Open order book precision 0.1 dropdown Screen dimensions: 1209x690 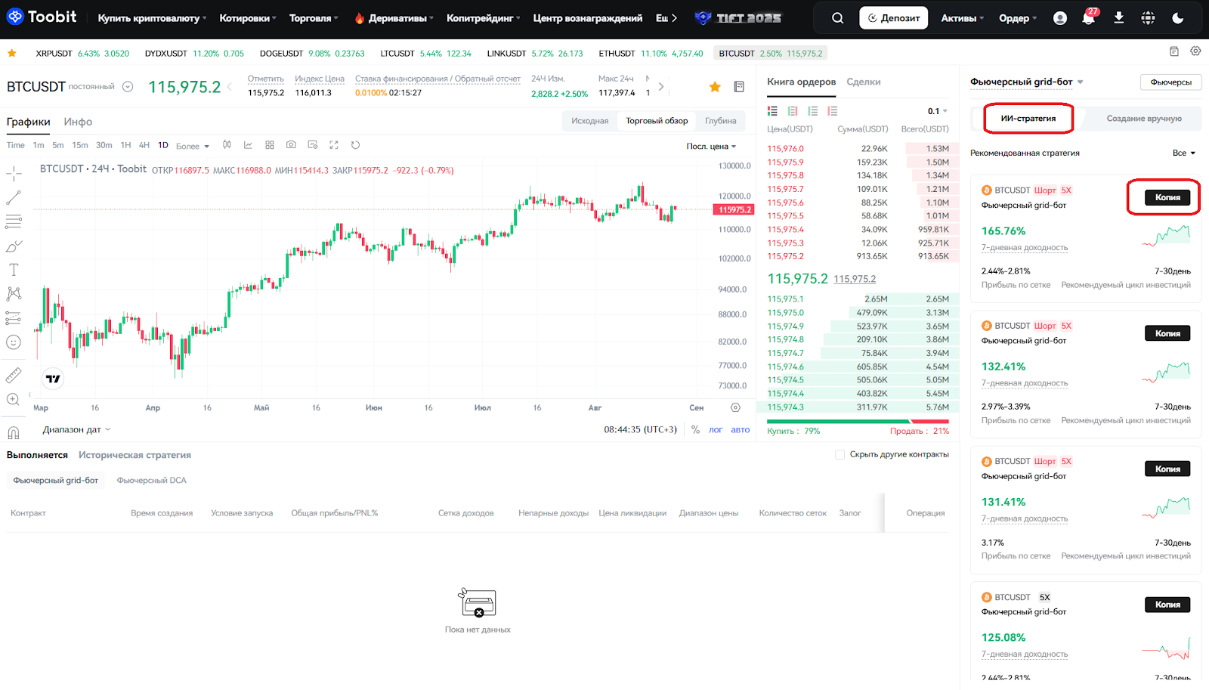point(937,111)
